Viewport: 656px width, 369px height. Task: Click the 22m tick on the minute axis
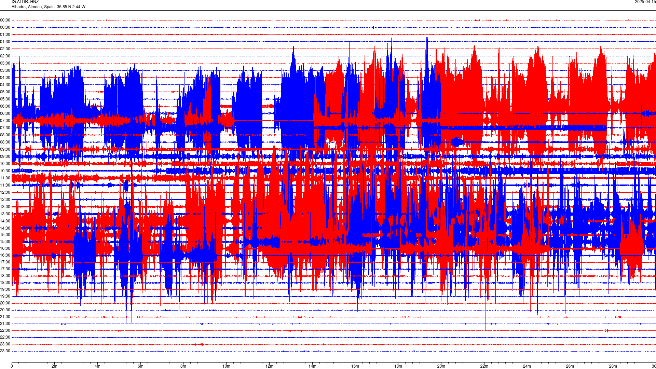click(484, 366)
